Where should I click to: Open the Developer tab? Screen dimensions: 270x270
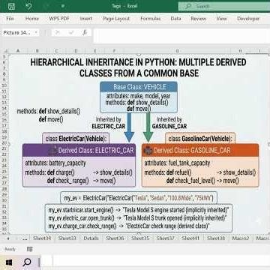click(x=248, y=19)
